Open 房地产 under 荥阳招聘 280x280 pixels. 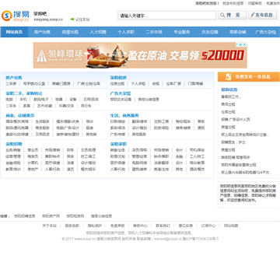pyautogui.click(x=33, y=170)
